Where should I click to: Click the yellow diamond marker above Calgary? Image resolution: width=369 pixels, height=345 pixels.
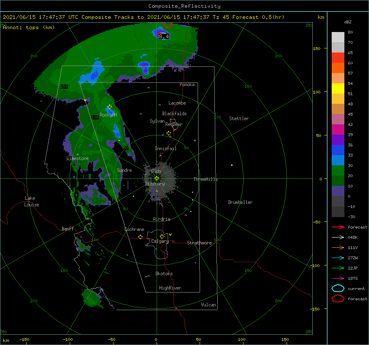[x=162, y=236]
